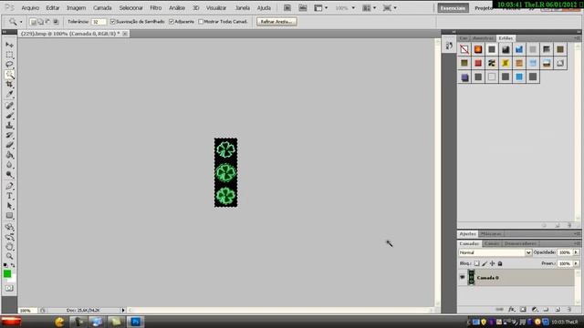Select the Paint Bucket tool
Screen dimensions: 584x328
9,155
